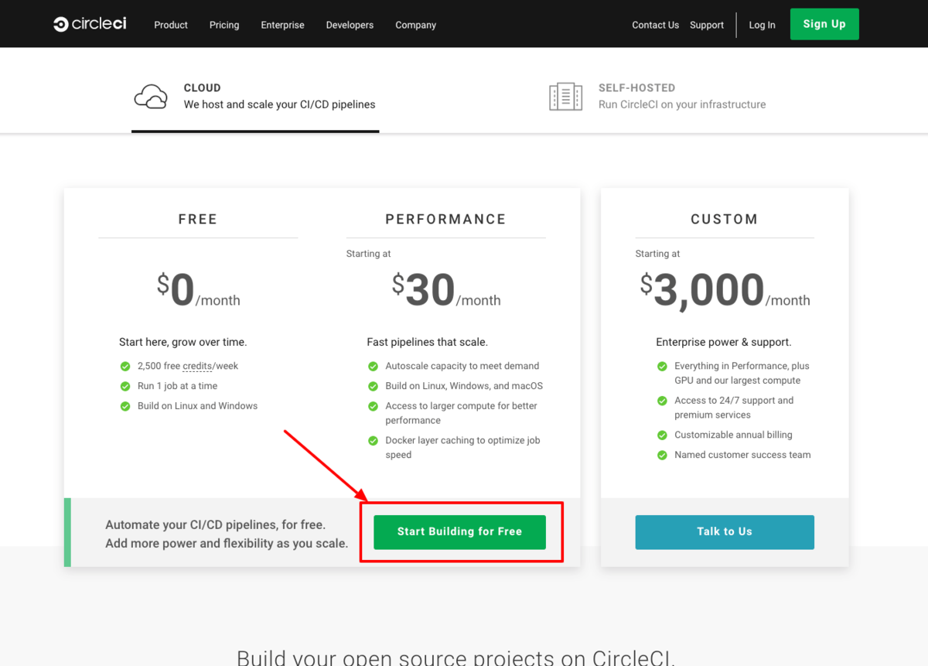Click the $30/month price
The width and height of the screenshot is (928, 666).
(445, 291)
